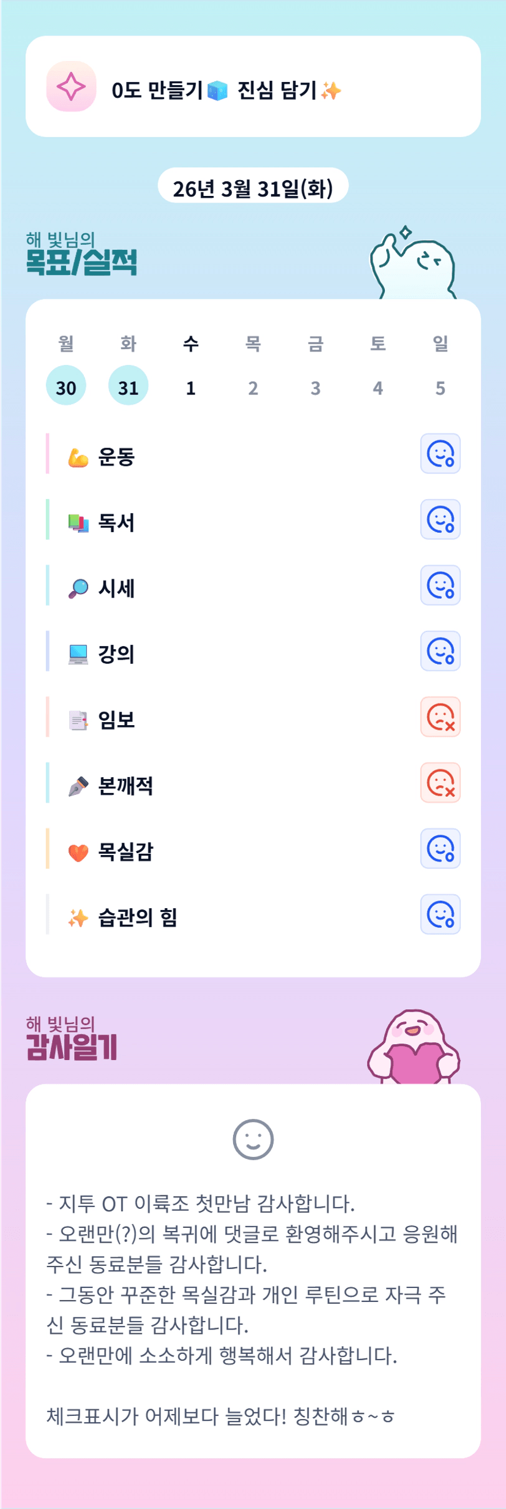This screenshot has height=1509, width=506.
Task: Click the gratitude diary text entry
Action: [x=252, y=1310]
